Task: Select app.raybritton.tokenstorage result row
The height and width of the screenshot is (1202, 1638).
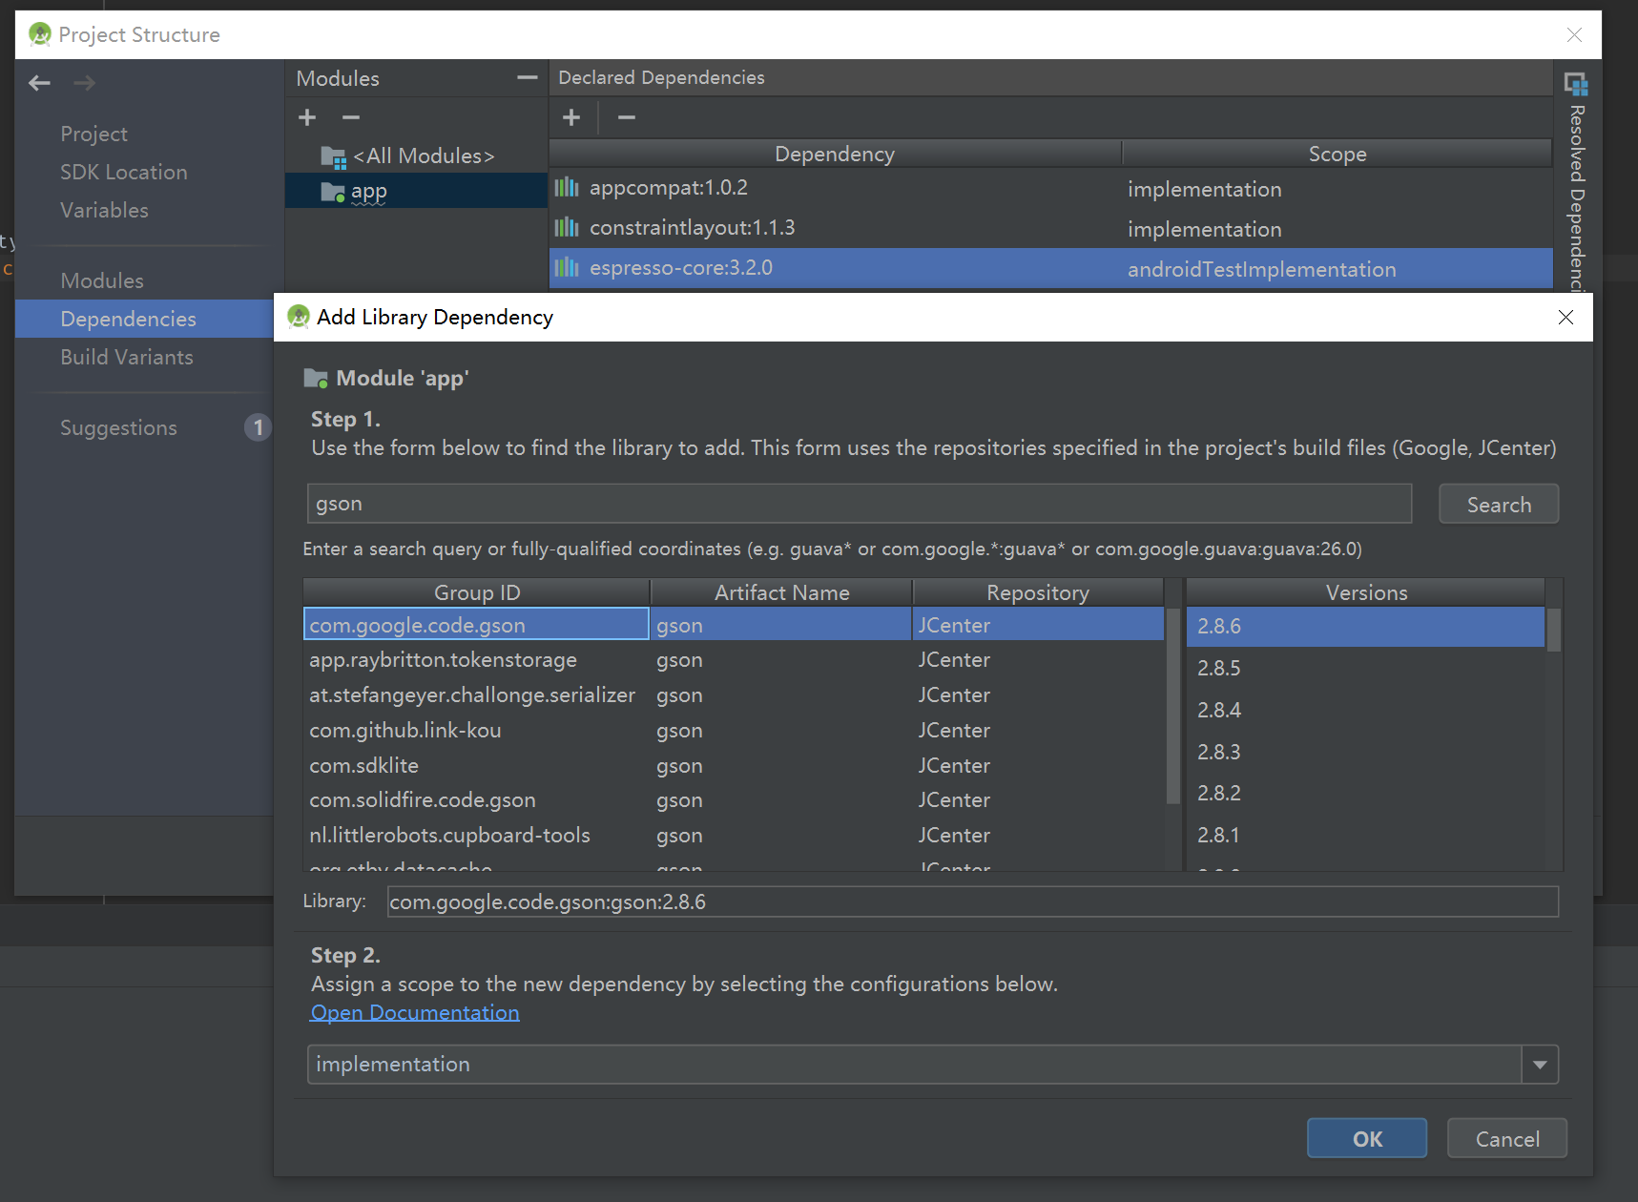Action: [x=733, y=660]
